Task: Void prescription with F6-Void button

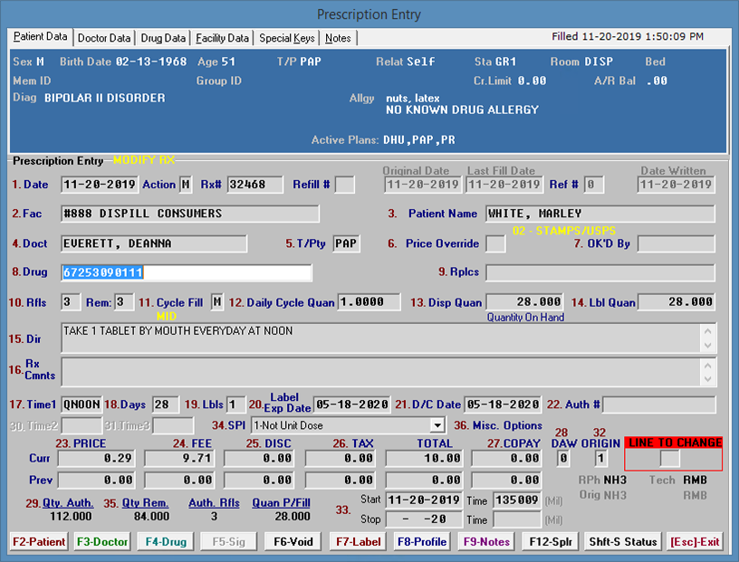Action: [292, 541]
